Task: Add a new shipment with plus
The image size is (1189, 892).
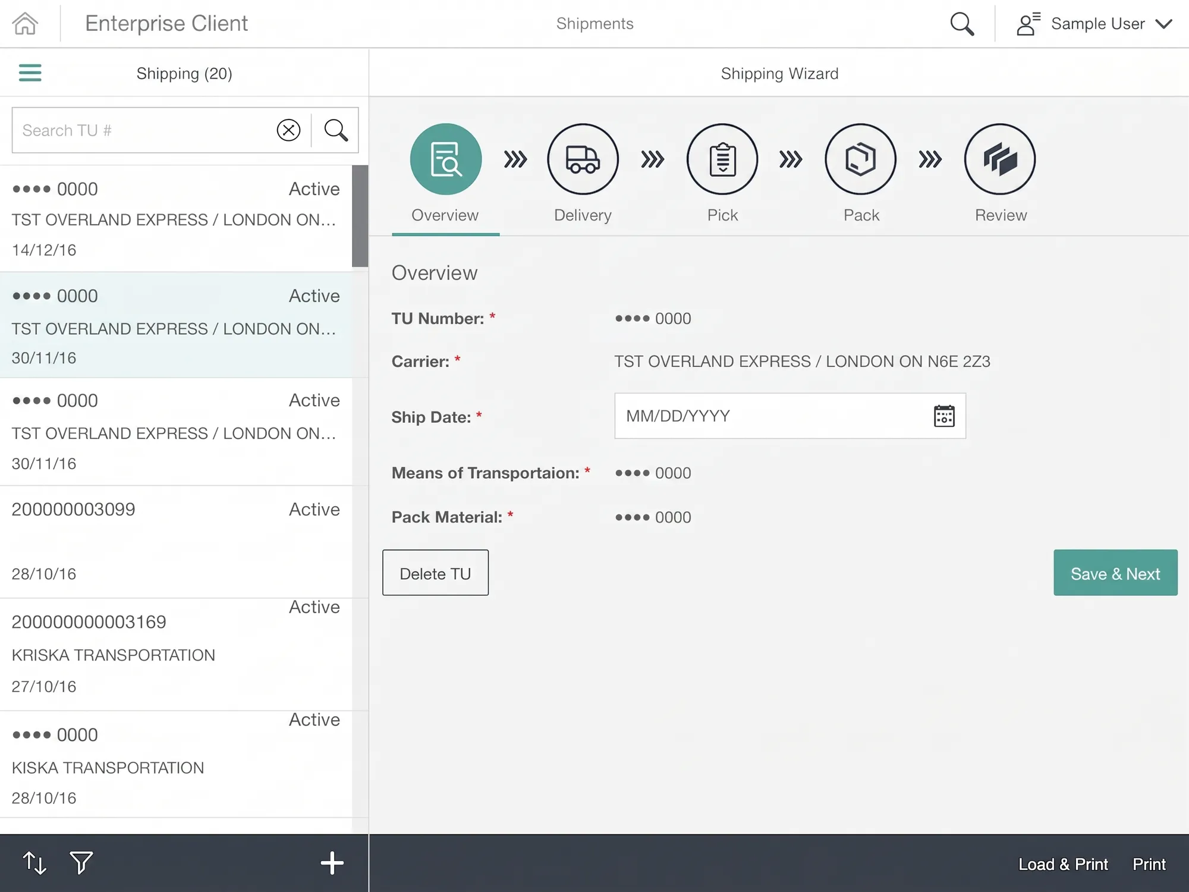Action: pos(332,863)
